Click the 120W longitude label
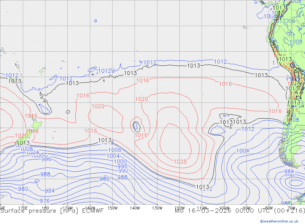 click(180, 208)
